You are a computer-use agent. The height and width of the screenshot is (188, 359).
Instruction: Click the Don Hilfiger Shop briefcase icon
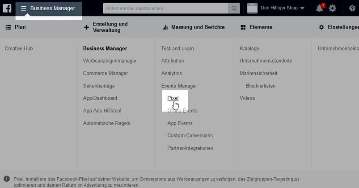252,8
